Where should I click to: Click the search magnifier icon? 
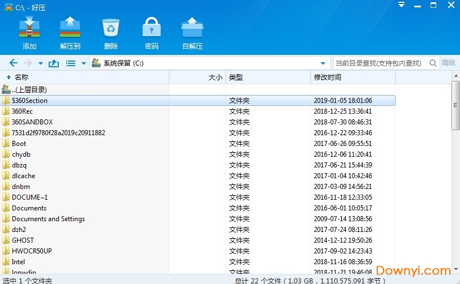pos(433,63)
